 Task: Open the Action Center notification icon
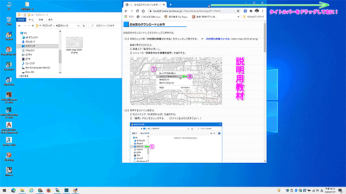point(341,190)
